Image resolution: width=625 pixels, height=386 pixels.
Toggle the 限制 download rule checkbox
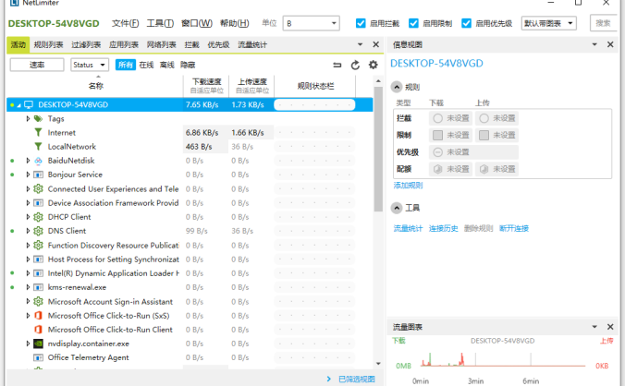pos(451,136)
